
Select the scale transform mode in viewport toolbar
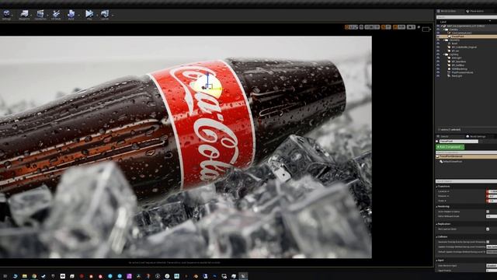[x=356, y=27]
